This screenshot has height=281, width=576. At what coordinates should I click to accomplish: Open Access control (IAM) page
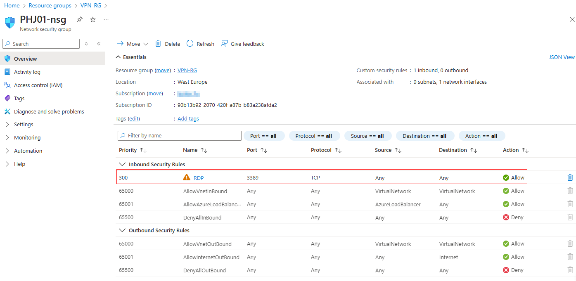tap(38, 85)
